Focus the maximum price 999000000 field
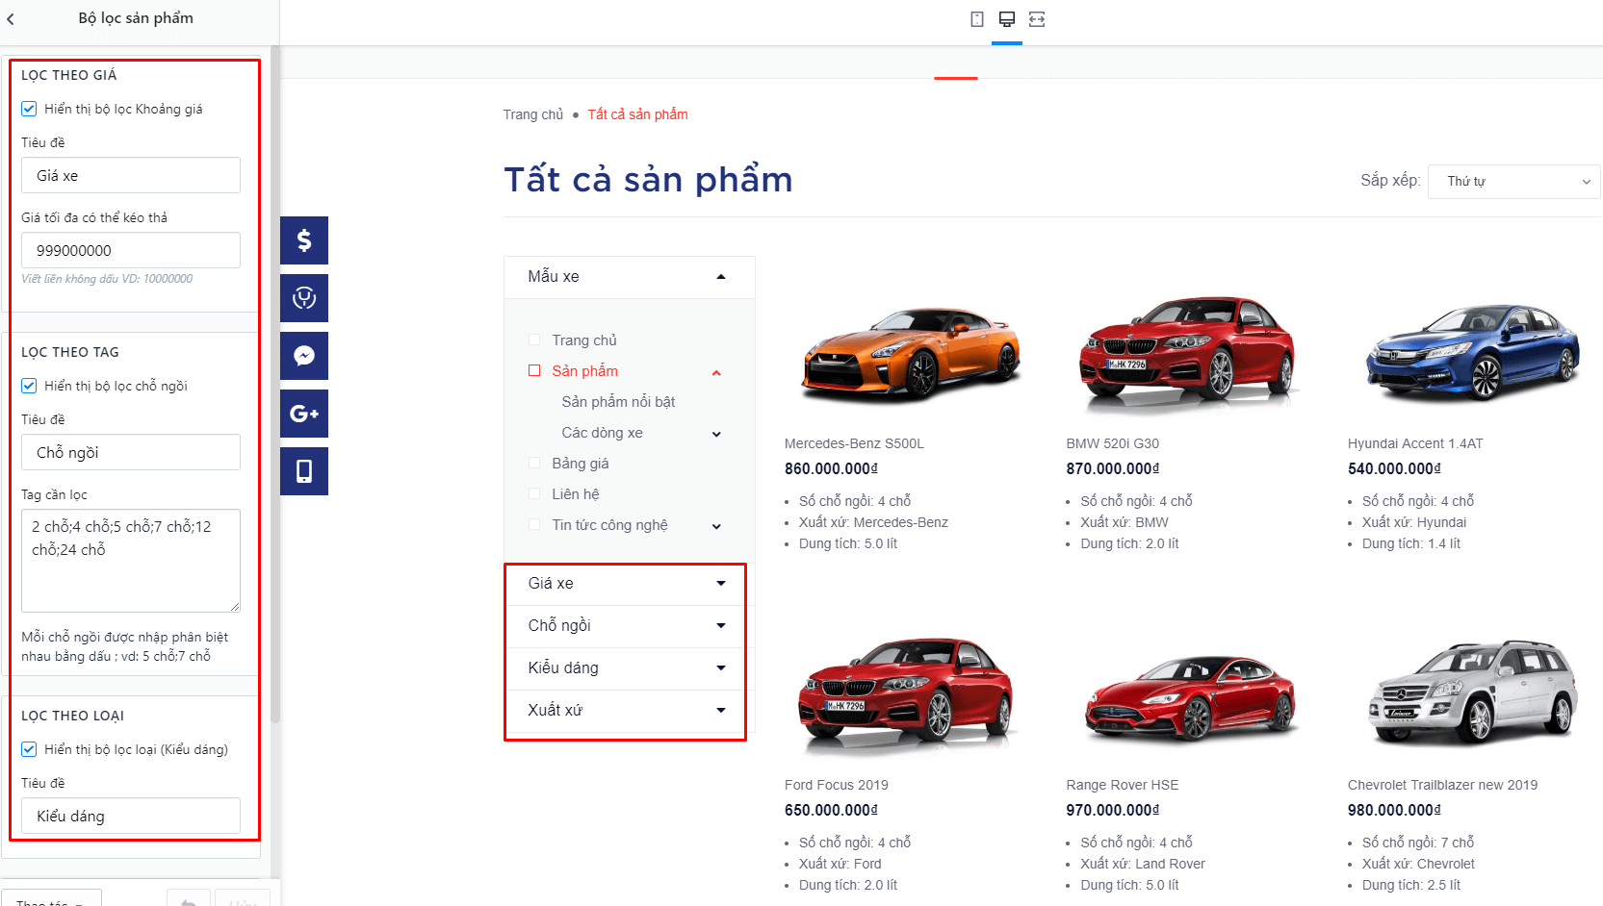The image size is (1603, 906). click(131, 250)
